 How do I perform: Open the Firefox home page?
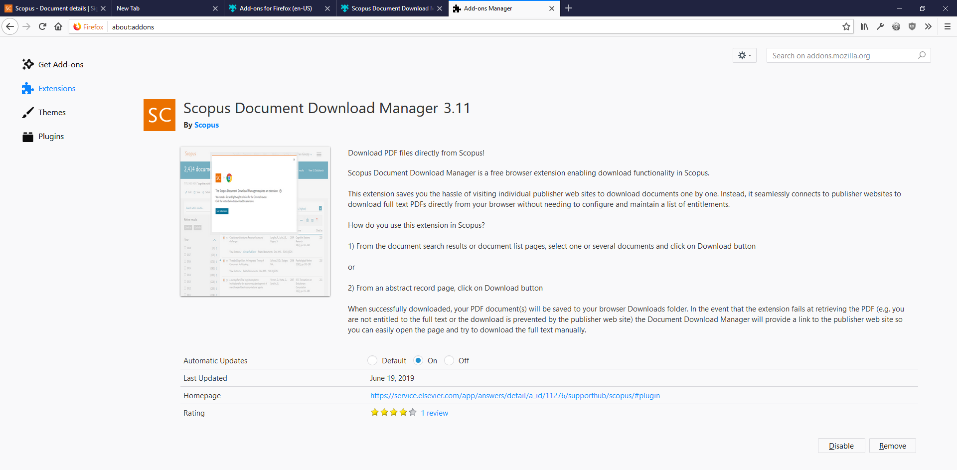click(58, 27)
